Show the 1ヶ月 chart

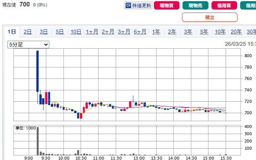point(92,32)
